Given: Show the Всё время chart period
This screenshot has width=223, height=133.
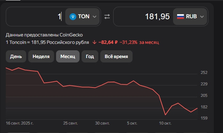Looking at the screenshot, I should 116,56.
